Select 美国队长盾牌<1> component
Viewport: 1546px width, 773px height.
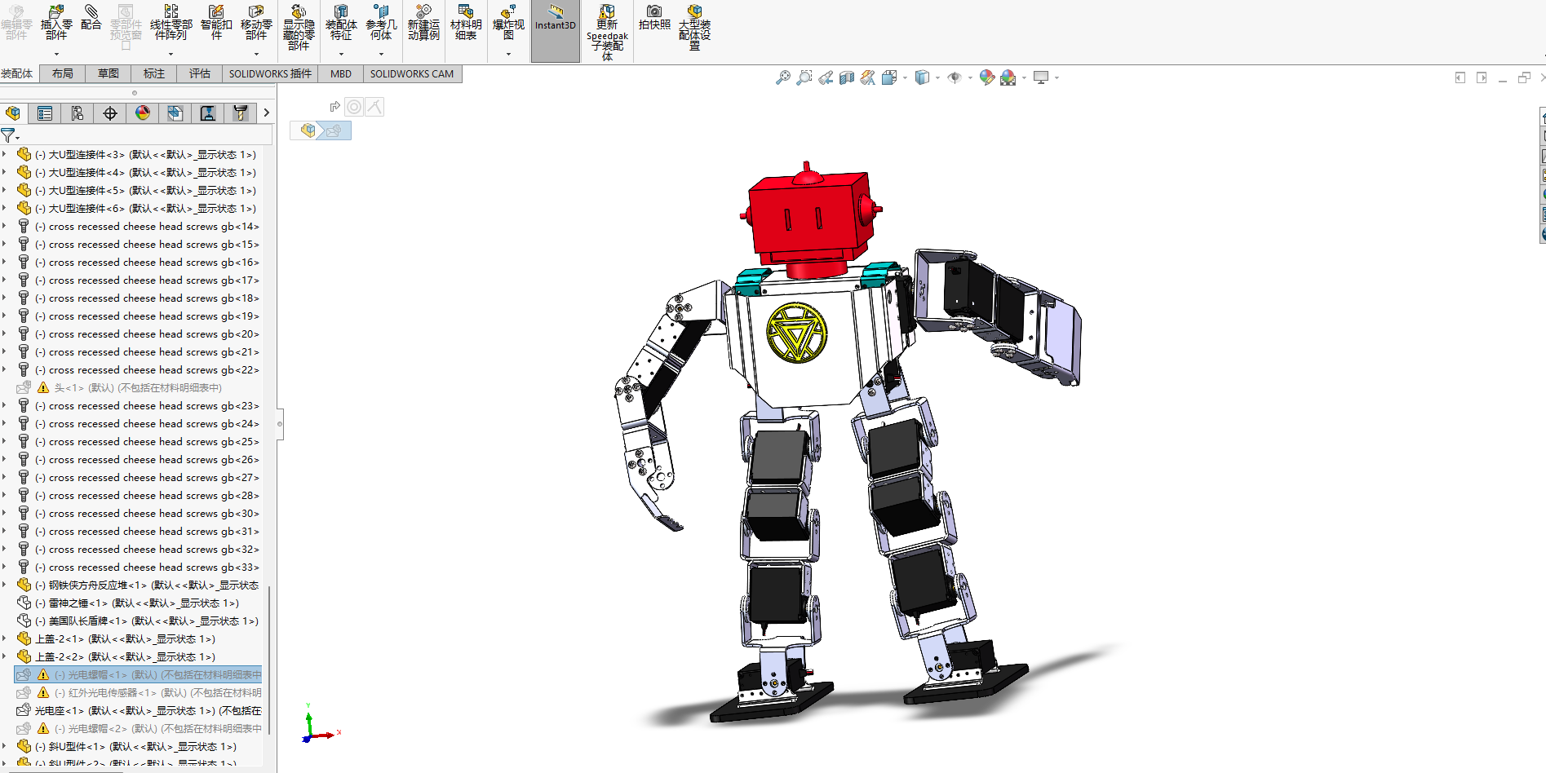pyautogui.click(x=145, y=621)
